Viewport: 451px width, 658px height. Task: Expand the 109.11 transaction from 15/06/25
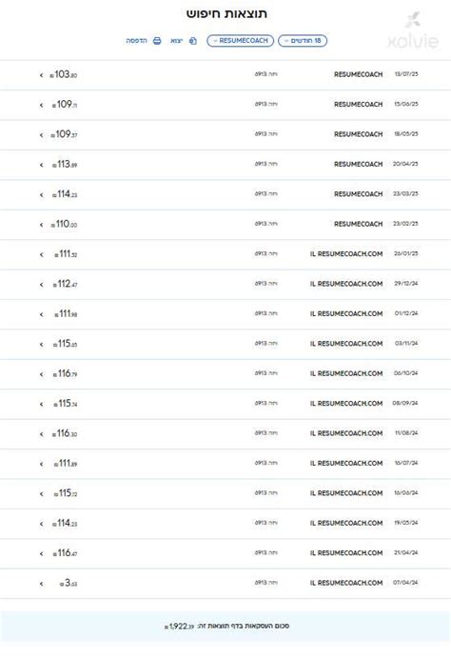pos(42,105)
